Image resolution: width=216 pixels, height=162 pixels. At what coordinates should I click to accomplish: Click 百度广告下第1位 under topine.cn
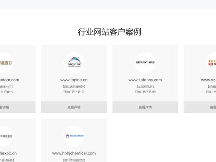74,92
